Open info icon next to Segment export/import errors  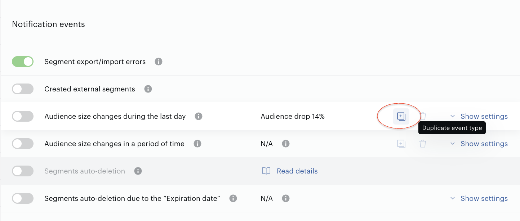[x=159, y=62]
